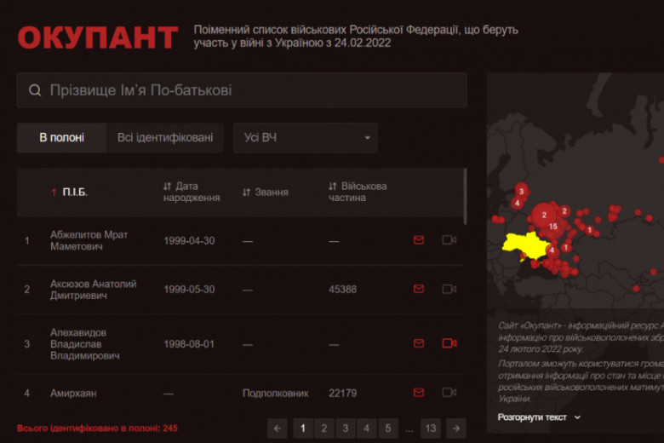Switch to 'Всі ідентифіковані' tab
This screenshot has width=664, height=443.
[165, 137]
